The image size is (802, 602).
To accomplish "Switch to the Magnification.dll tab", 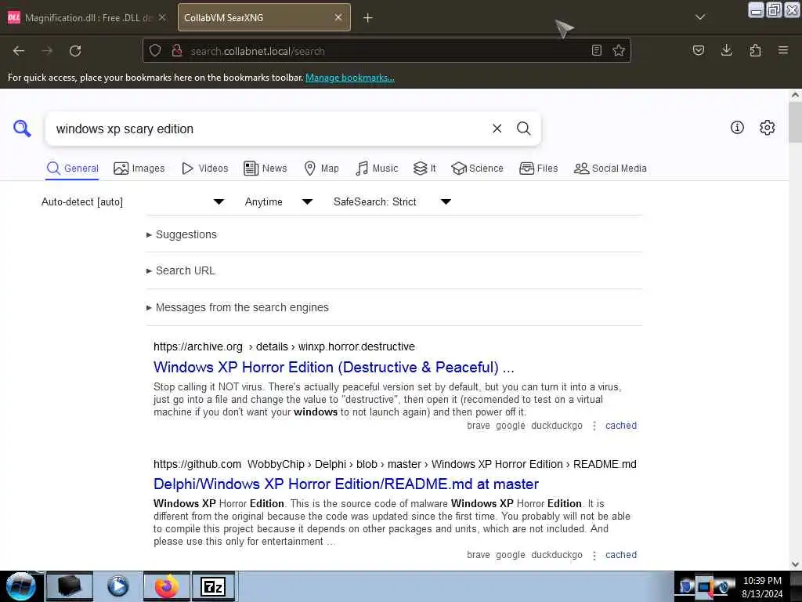I will click(x=87, y=18).
